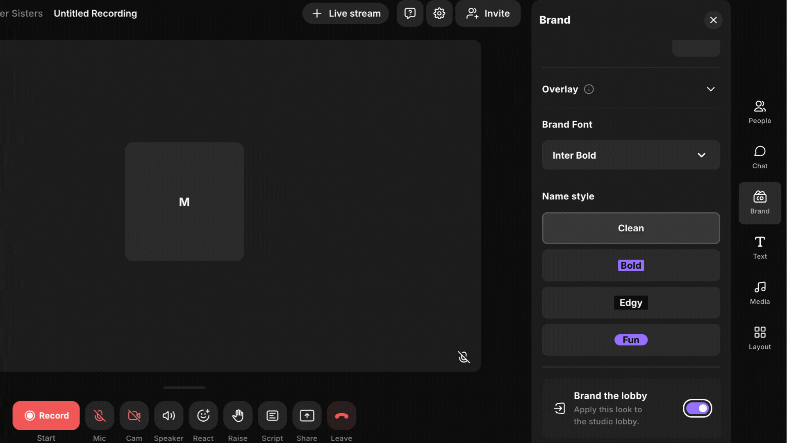Switch to the People sidebar tab
Image resolution: width=787 pixels, height=443 pixels.
[x=760, y=112]
